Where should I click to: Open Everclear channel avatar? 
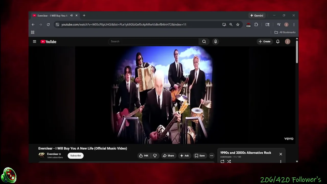coord(42,155)
